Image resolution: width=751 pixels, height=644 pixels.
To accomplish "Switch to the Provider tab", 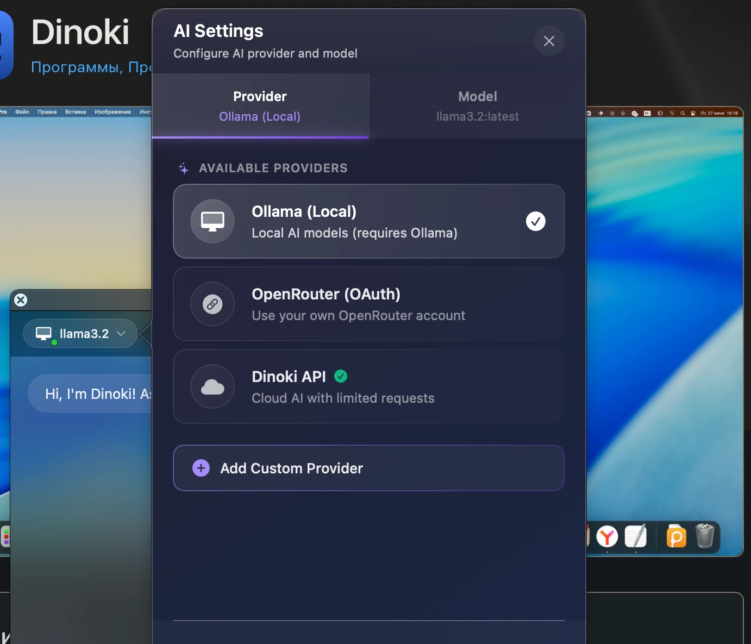I will pos(260,106).
